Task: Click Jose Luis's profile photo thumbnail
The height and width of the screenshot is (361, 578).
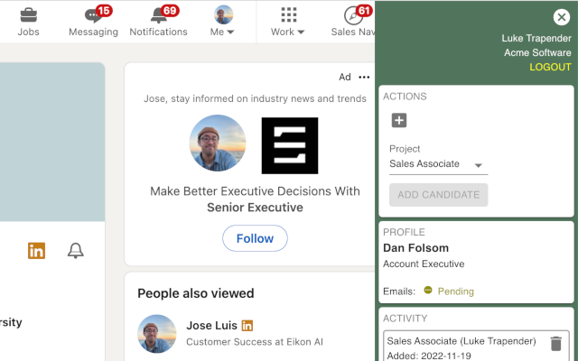Action: 156,333
